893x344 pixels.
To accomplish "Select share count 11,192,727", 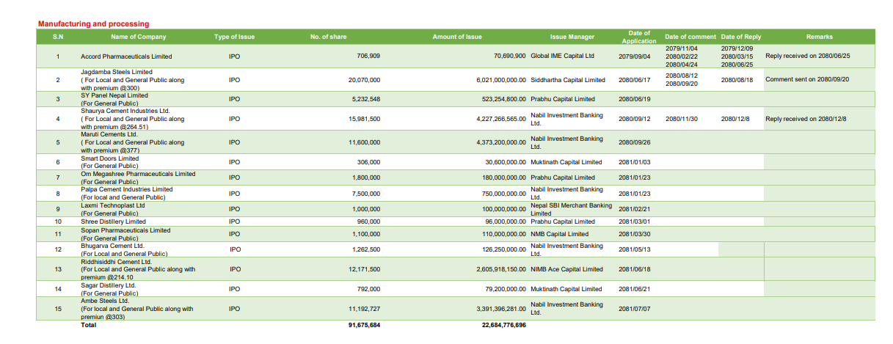I will (x=364, y=309).
